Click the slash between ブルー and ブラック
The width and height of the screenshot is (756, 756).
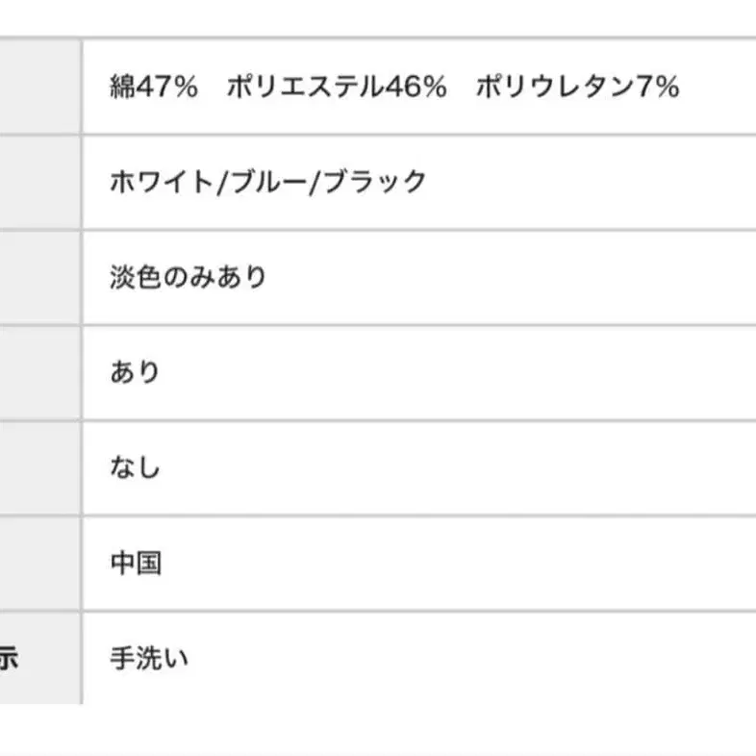pyautogui.click(x=315, y=183)
